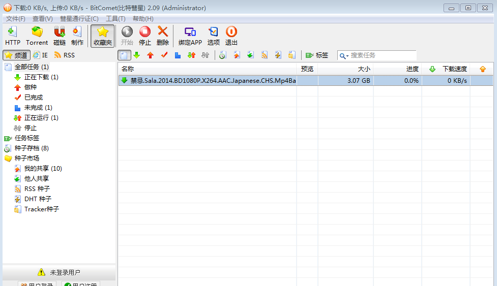Click the 未登录用户 warning label
The image size is (497, 286).
tap(65, 272)
